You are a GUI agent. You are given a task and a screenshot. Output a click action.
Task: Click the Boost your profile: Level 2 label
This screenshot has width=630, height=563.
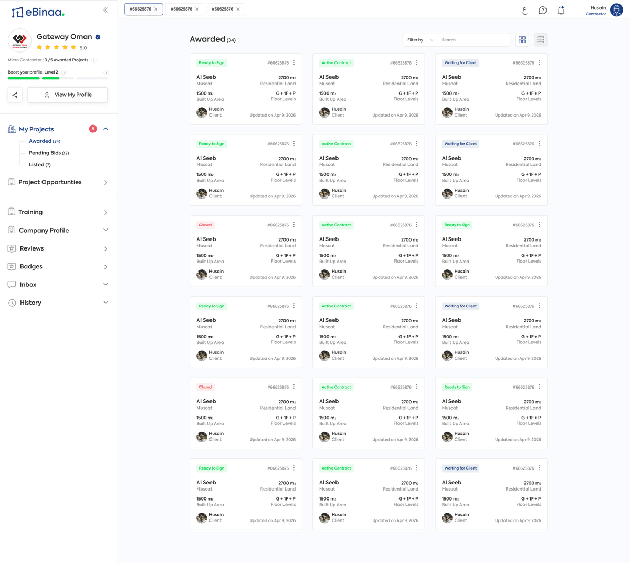pos(33,72)
